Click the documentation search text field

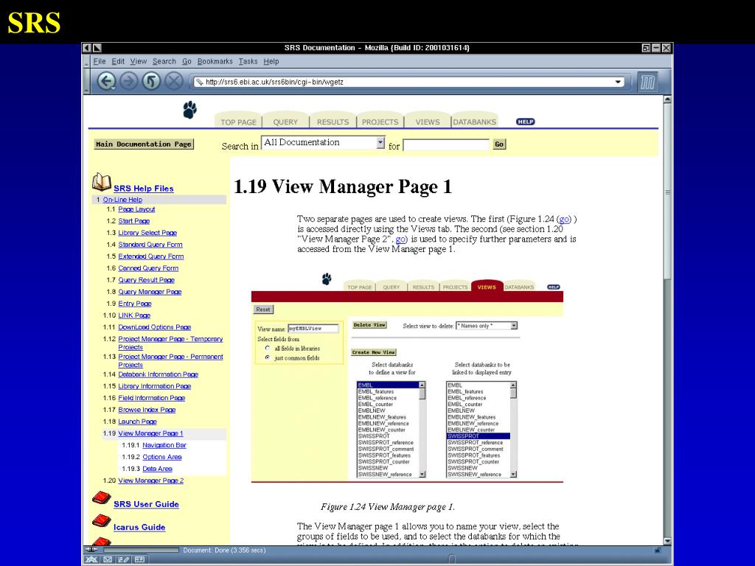(446, 145)
